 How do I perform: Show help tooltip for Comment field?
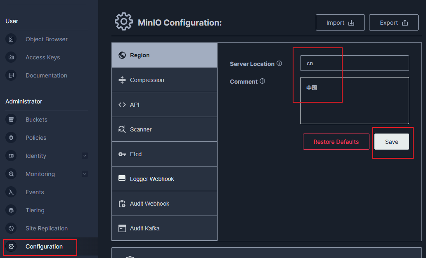pyautogui.click(x=263, y=81)
